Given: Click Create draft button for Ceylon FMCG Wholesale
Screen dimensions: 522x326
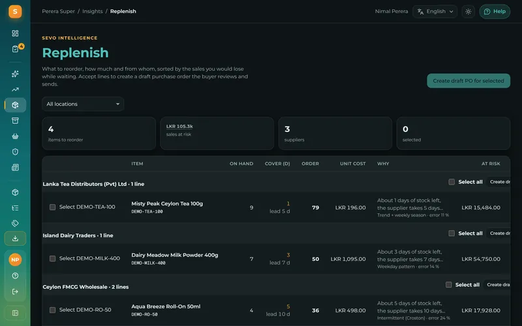Looking at the screenshot, I should tap(497, 285).
